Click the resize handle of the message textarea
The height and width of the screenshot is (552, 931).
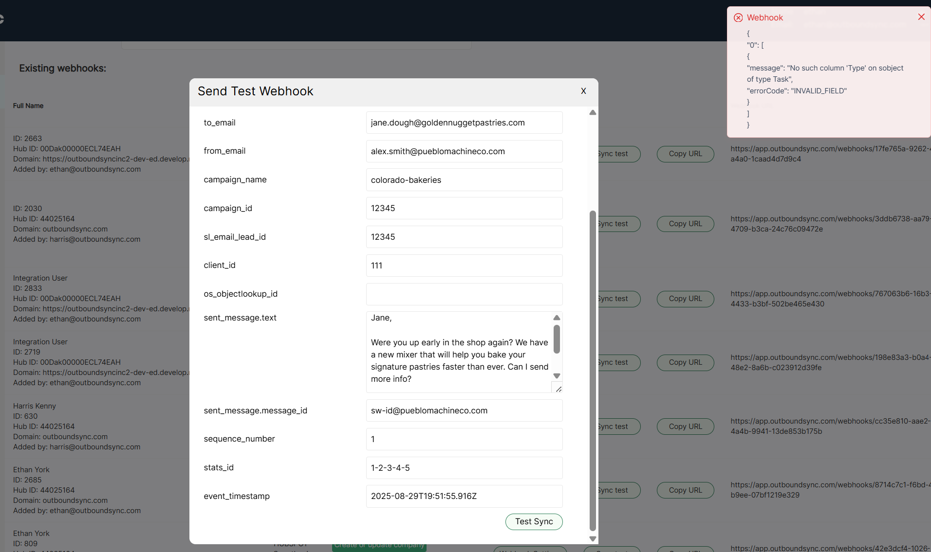(558, 389)
